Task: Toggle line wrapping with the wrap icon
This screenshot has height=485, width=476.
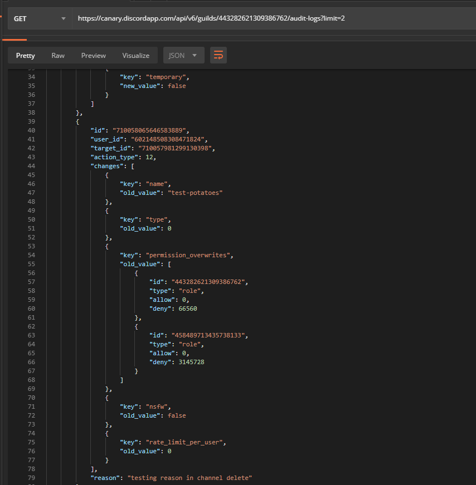Action: [218, 55]
